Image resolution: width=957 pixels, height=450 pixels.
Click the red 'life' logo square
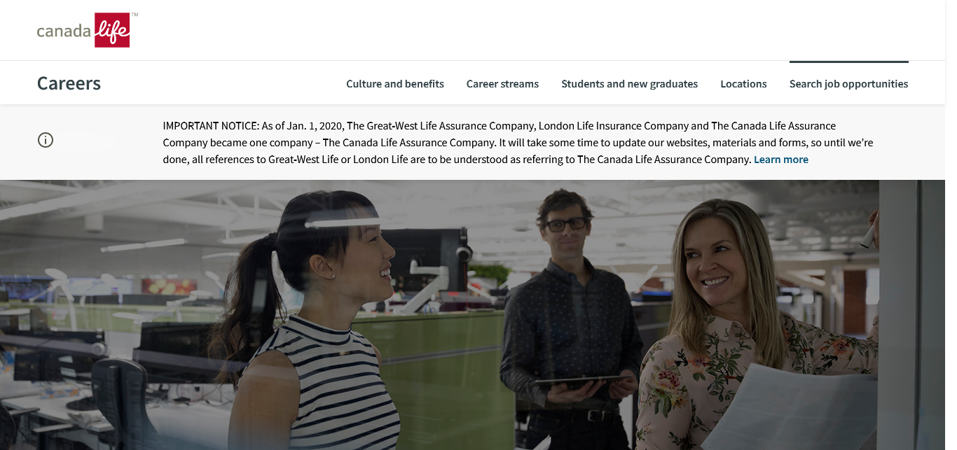point(112,30)
